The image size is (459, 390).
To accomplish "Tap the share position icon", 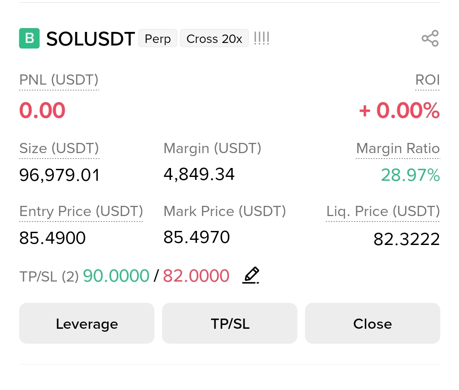I will coord(430,38).
